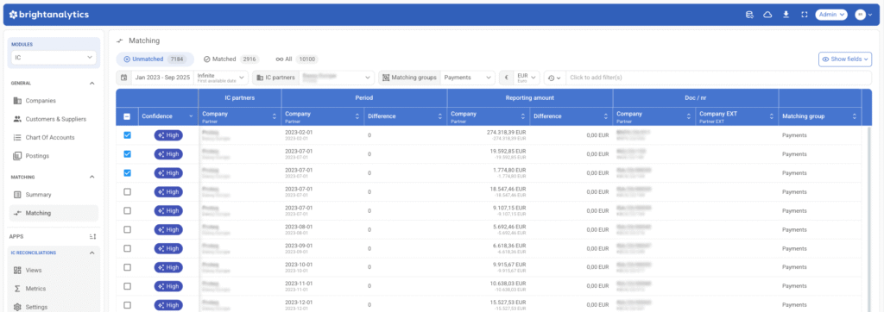Check the 5.692,46 EUR row checkbox

click(127, 230)
